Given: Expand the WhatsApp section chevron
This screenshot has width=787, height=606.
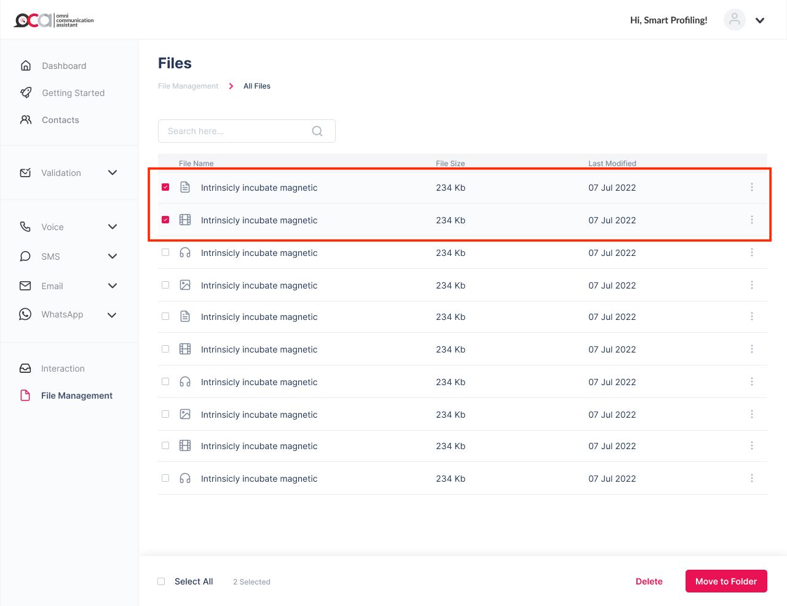Looking at the screenshot, I should (x=112, y=315).
